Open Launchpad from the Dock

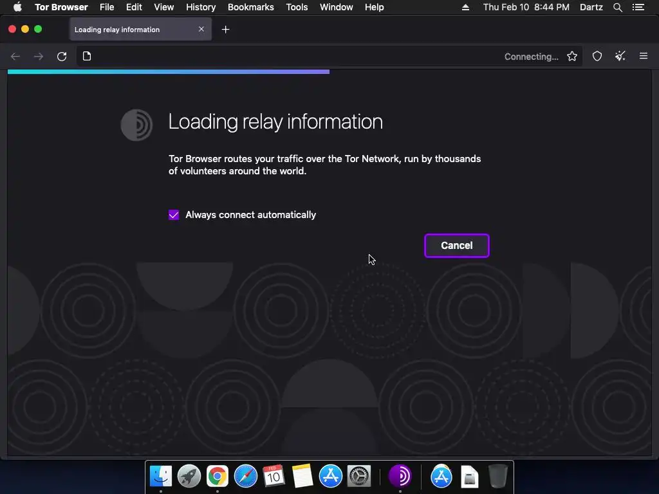[189, 476]
